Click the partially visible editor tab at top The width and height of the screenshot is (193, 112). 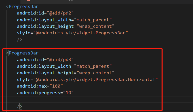[x=55, y=2]
